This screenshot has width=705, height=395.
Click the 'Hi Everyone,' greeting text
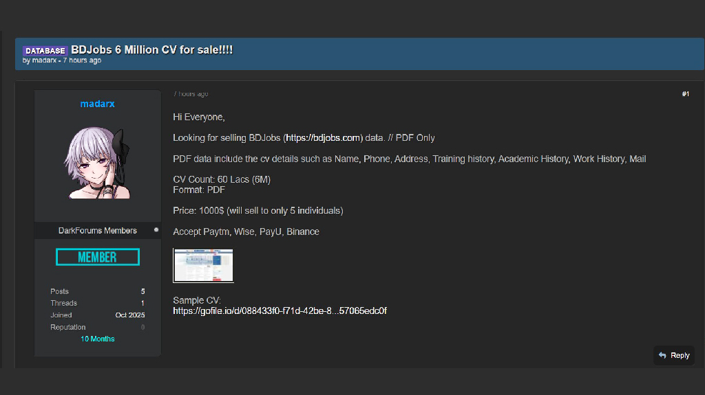point(199,117)
